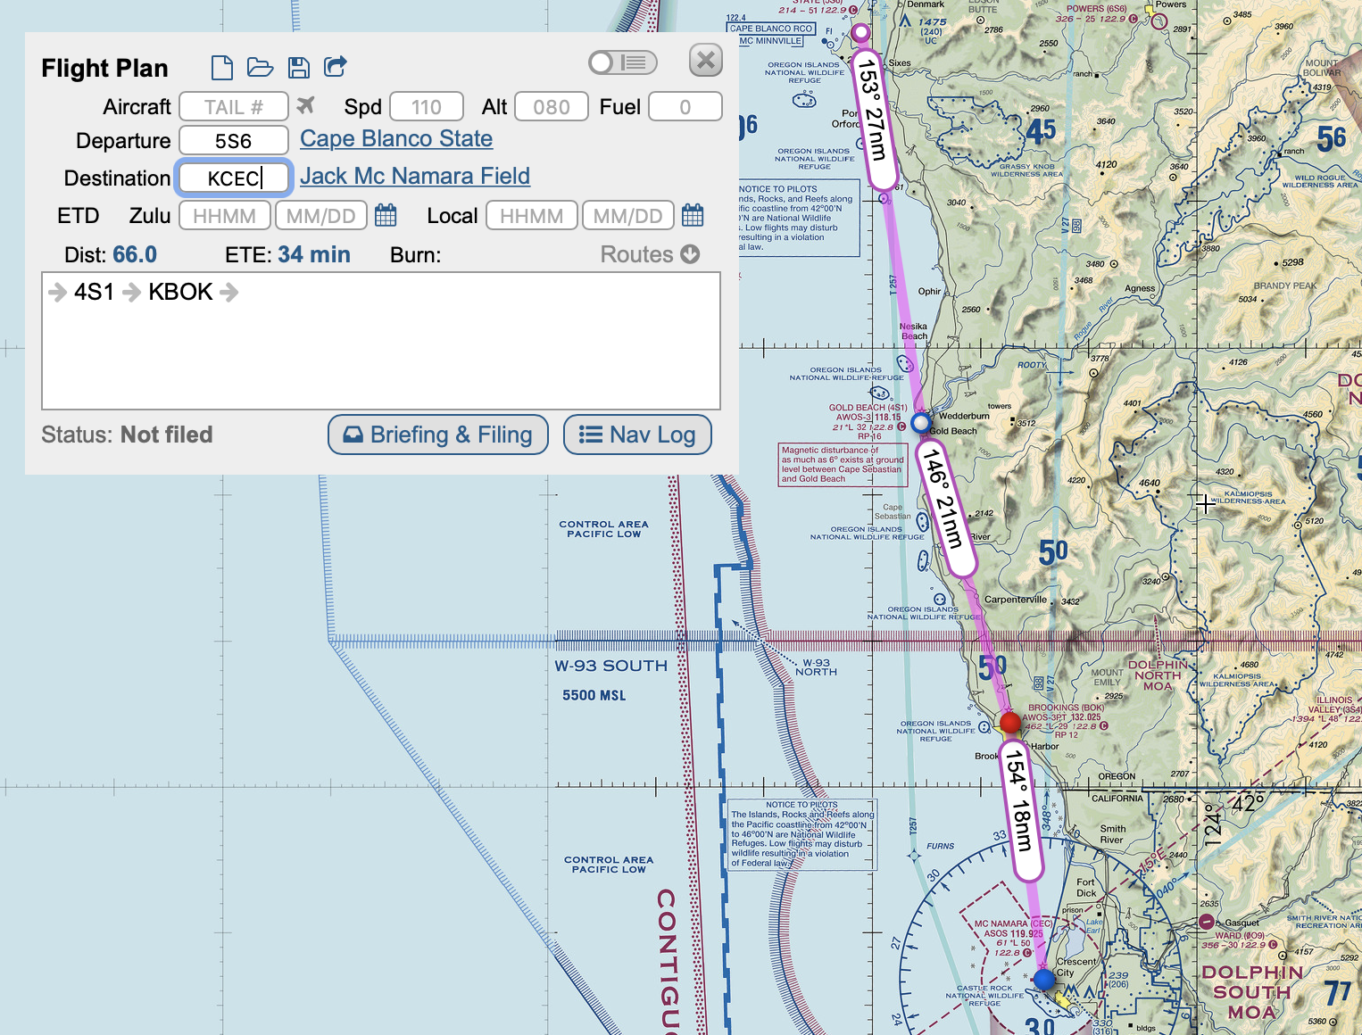Set the Zulu ETD date MM/DD
Screen dimensions: 1362x1035
point(321,216)
